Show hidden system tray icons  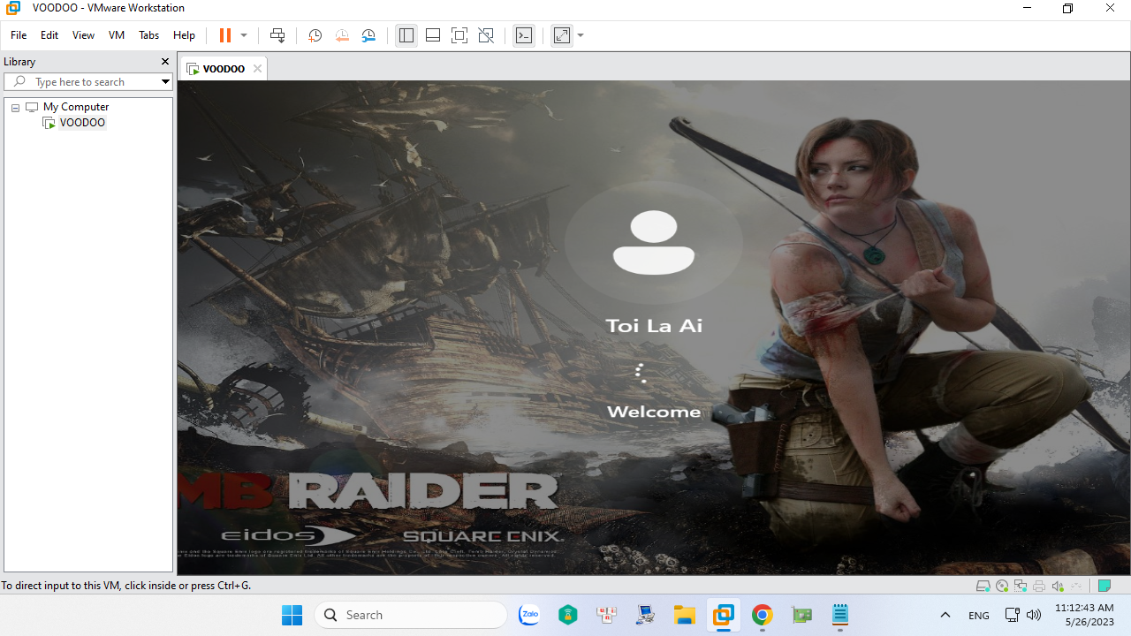(945, 615)
